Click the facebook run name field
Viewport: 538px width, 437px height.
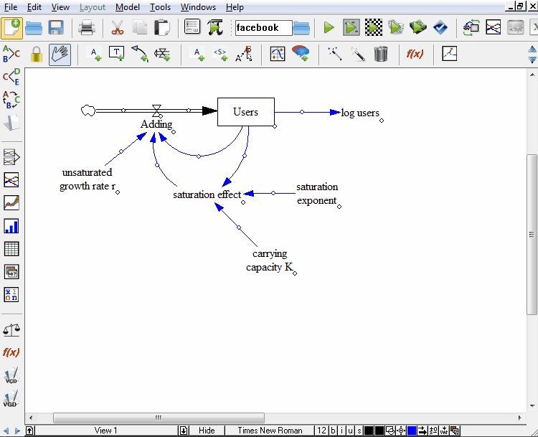[x=263, y=28]
